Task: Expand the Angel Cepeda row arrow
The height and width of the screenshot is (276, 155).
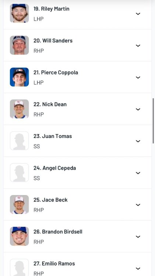Action: click(x=138, y=173)
